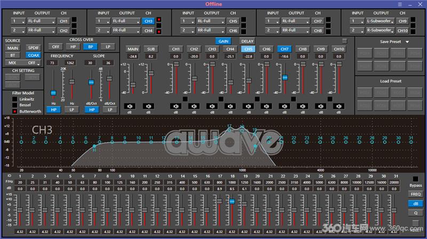
Task: Open the L-Subwoofer output dropdown for CH9
Action: pos(380,21)
